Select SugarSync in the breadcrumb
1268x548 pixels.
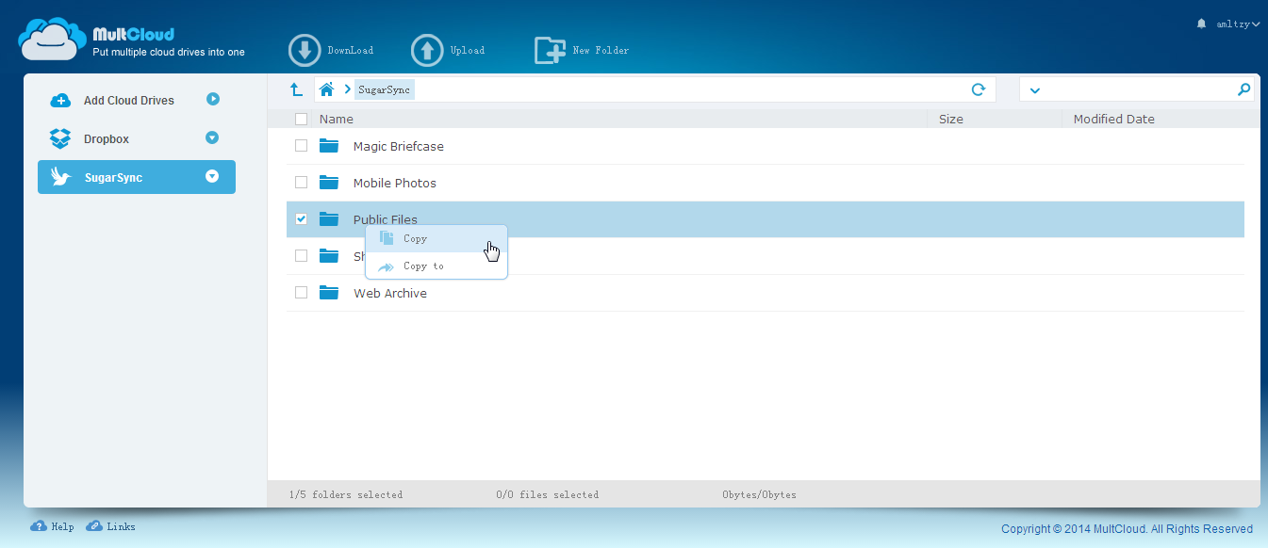click(x=384, y=89)
